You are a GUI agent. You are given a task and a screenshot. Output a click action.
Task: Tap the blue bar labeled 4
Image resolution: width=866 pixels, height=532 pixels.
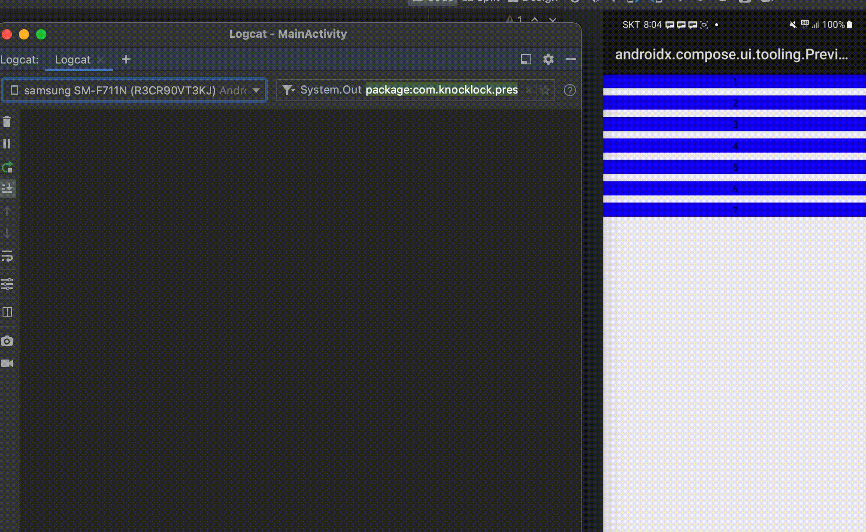pos(734,145)
